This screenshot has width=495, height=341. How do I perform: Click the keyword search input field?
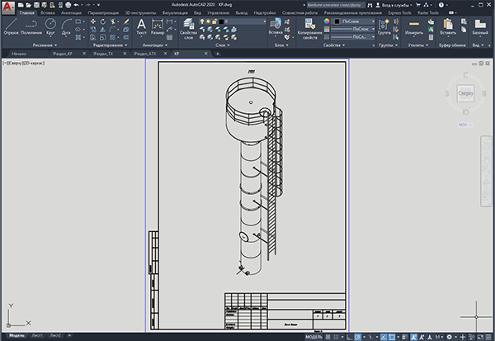pos(336,5)
